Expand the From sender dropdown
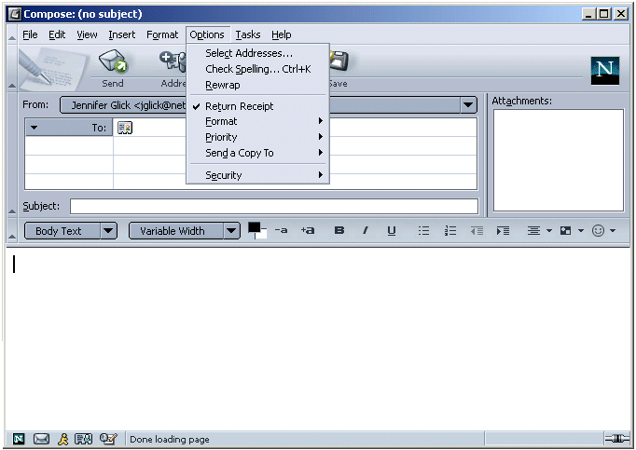636x450 pixels. click(x=468, y=105)
